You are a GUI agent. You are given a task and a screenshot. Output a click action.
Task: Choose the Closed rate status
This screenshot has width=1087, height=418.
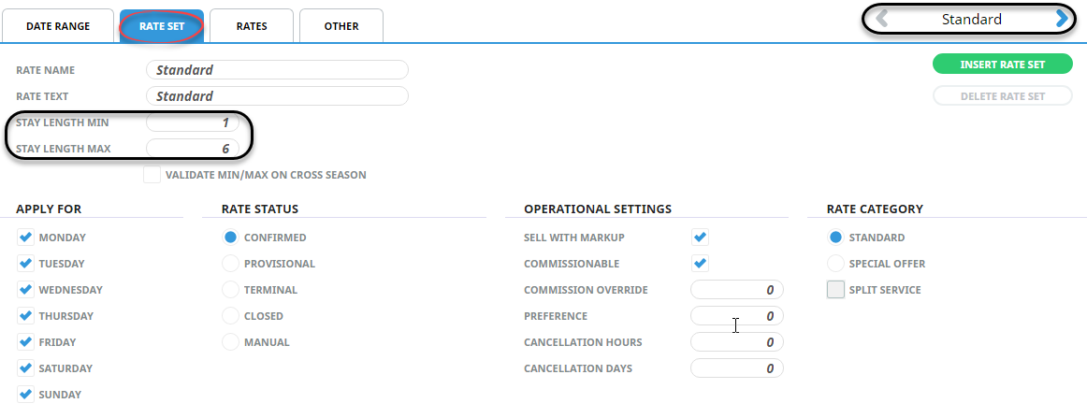(231, 316)
